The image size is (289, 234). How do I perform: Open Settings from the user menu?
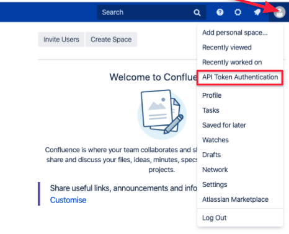point(240,184)
